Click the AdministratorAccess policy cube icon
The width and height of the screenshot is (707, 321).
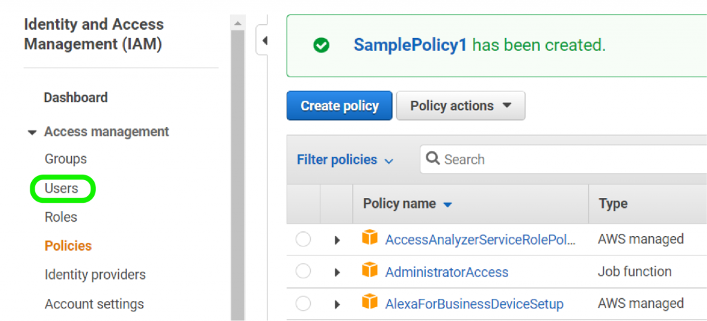[370, 270]
